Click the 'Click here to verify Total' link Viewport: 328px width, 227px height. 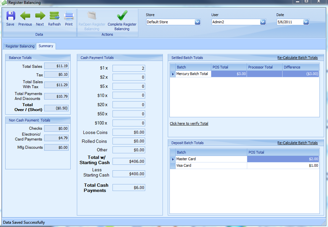(189, 124)
